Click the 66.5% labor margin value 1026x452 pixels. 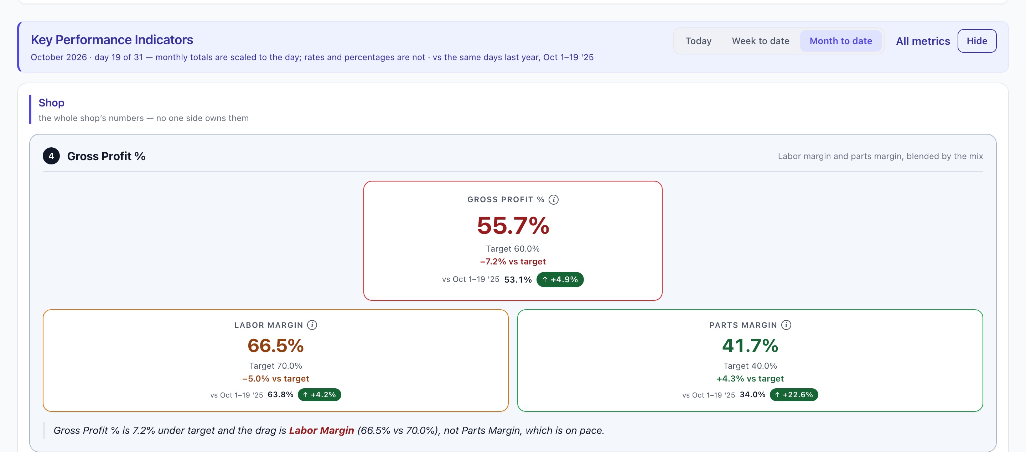(275, 345)
